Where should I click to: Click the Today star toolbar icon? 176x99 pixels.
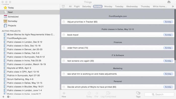pyautogui.click(x=89, y=93)
